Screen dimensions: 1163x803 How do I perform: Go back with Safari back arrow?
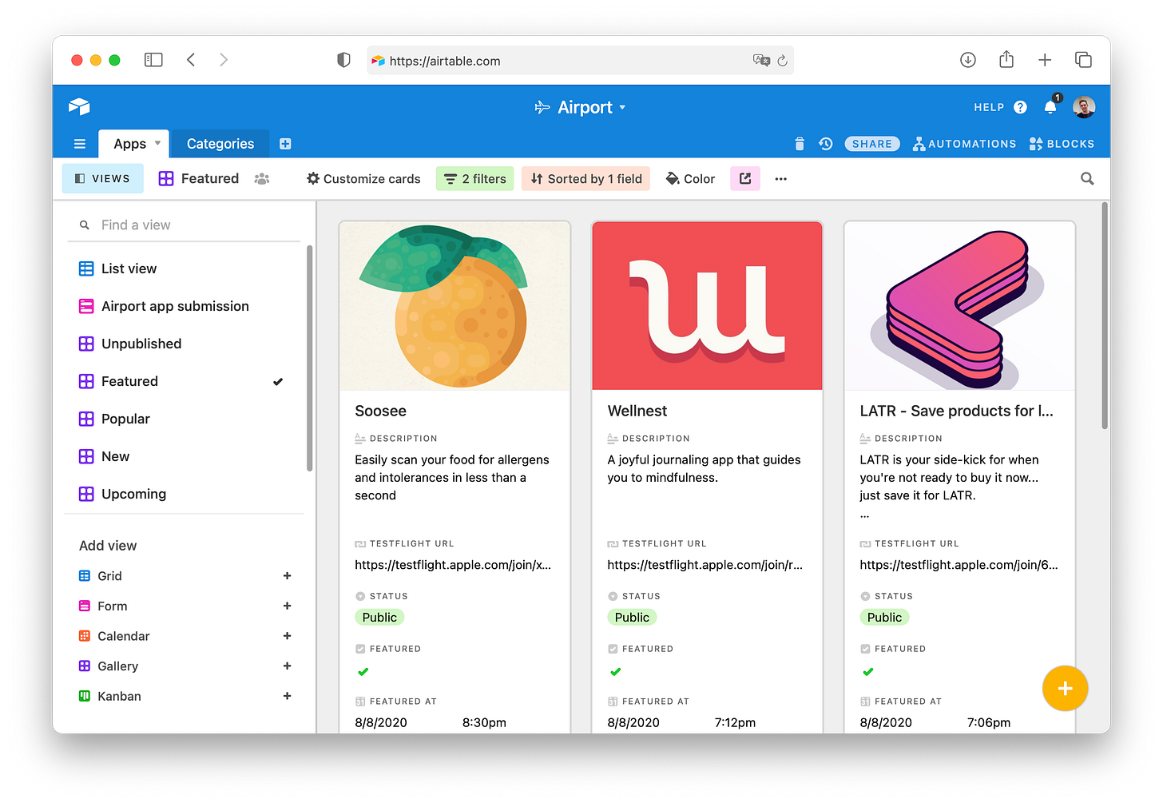[191, 60]
